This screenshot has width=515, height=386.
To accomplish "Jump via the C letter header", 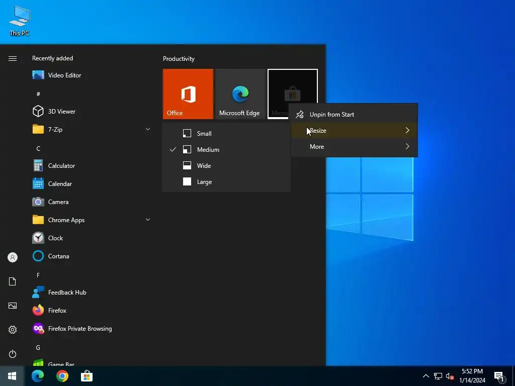I will pos(38,148).
